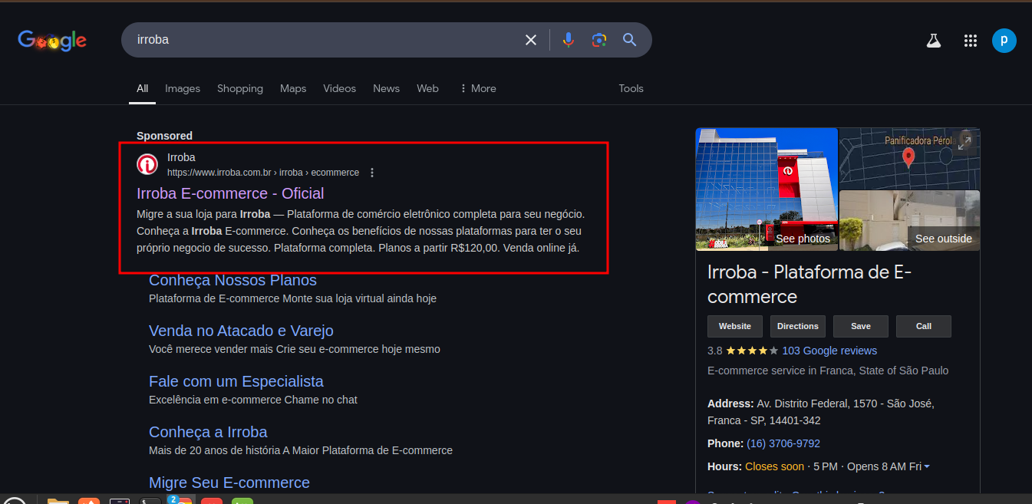Expand the More search filters menu

478,88
